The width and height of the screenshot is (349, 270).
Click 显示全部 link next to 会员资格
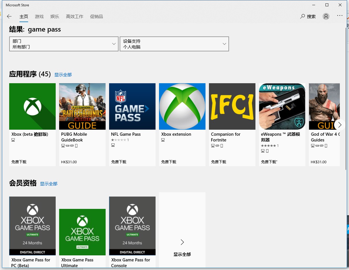(x=49, y=184)
